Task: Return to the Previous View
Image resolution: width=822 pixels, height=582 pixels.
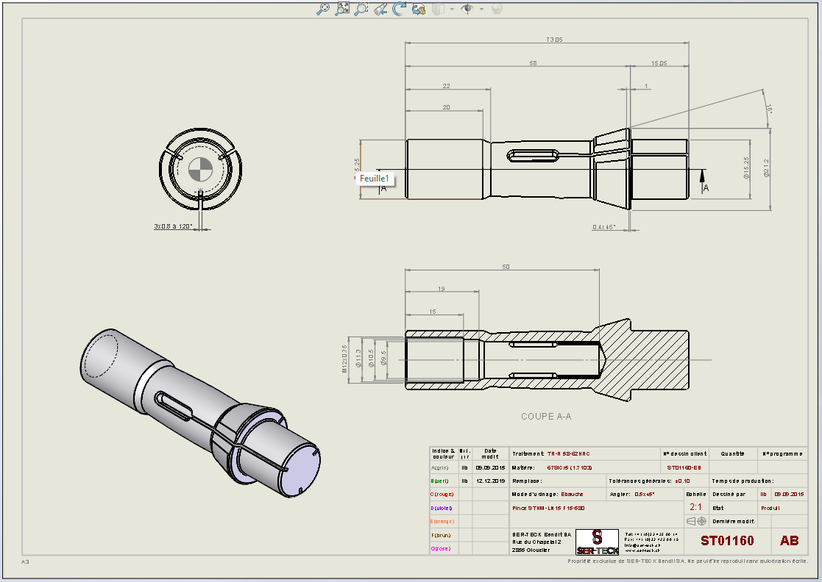Action: tap(380, 8)
